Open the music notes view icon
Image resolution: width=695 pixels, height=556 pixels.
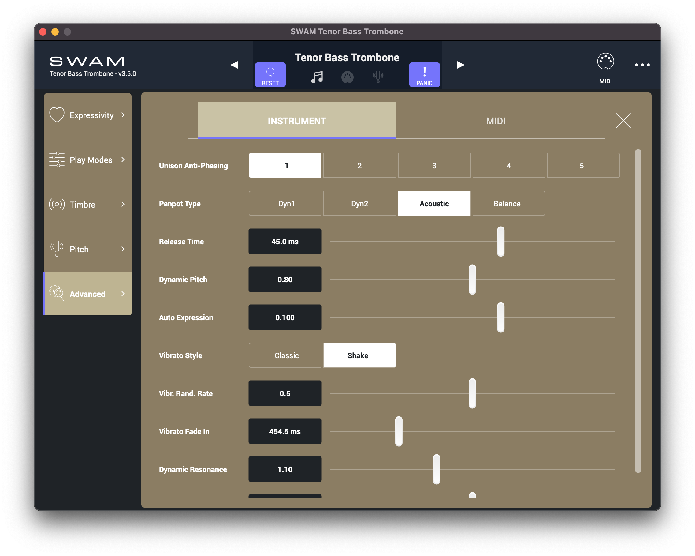317,77
